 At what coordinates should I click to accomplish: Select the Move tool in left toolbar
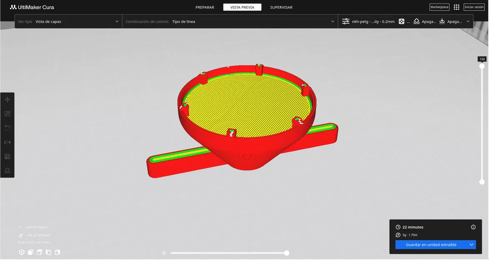point(7,100)
